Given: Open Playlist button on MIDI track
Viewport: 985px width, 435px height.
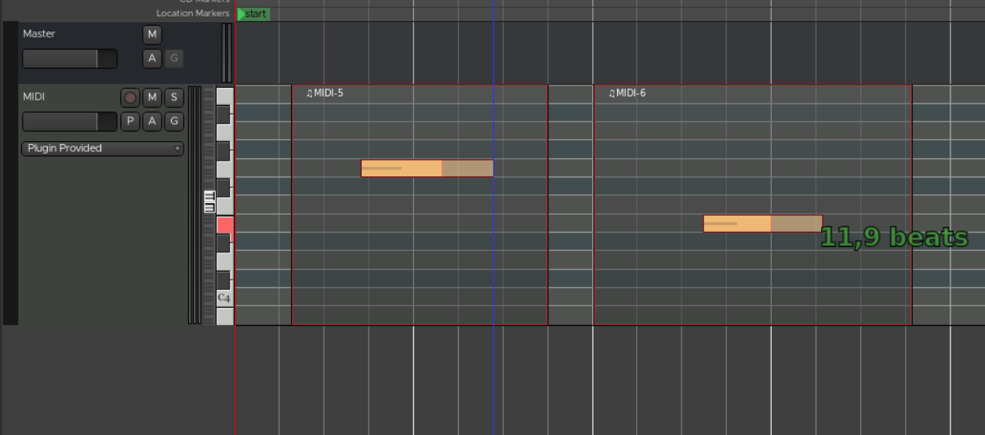Looking at the screenshot, I should pos(130,121).
